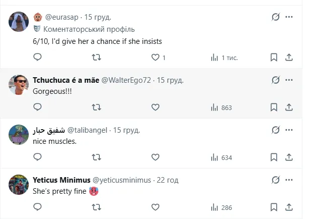Like the eurasap comment with 1 like
The image size is (309, 219).
click(155, 58)
